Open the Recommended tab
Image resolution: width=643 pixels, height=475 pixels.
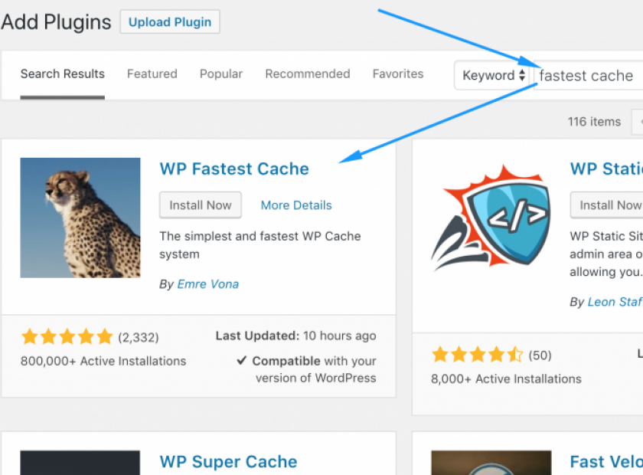tap(308, 74)
